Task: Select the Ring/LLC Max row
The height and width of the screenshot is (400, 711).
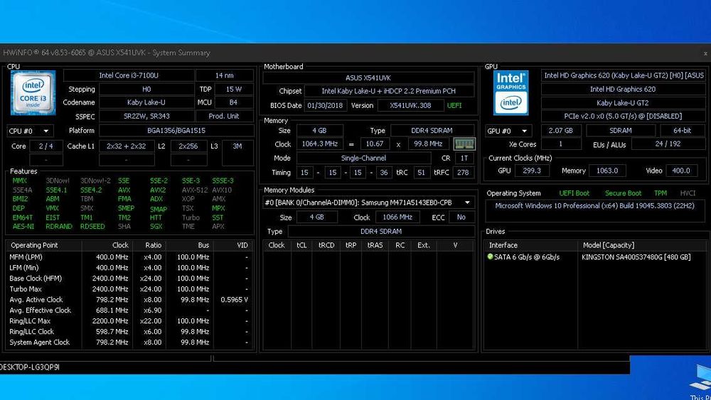Action: coord(129,320)
